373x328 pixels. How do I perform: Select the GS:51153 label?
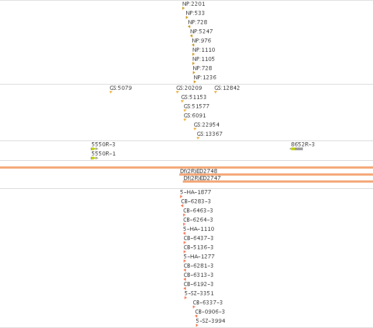click(x=194, y=97)
